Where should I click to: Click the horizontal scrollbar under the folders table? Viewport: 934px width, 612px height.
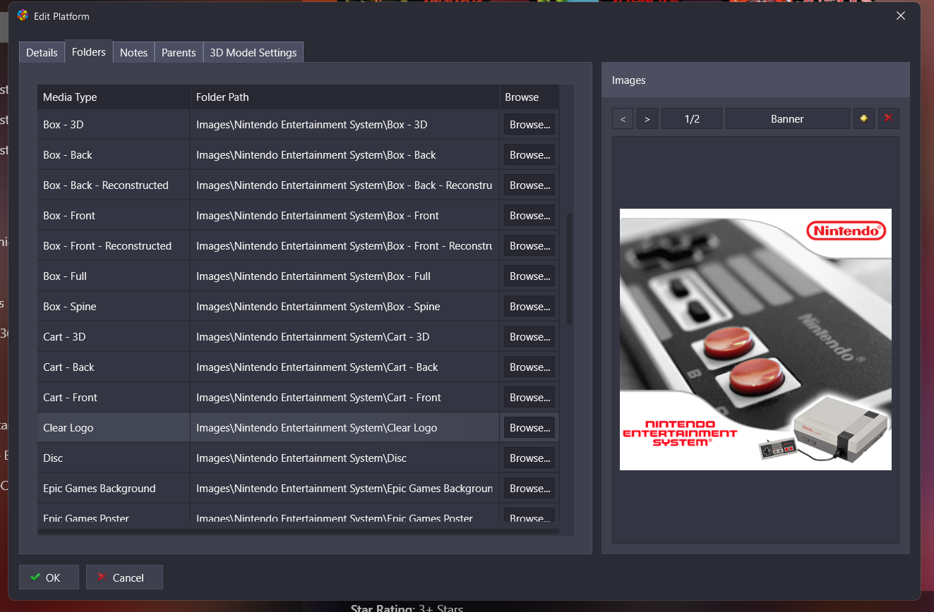(x=298, y=531)
